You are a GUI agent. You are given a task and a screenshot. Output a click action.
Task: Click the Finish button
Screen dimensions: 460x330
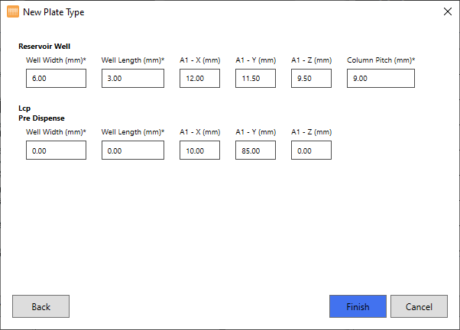coord(357,306)
